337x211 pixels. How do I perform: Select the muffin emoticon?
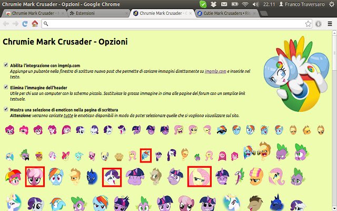click(x=119, y=157)
